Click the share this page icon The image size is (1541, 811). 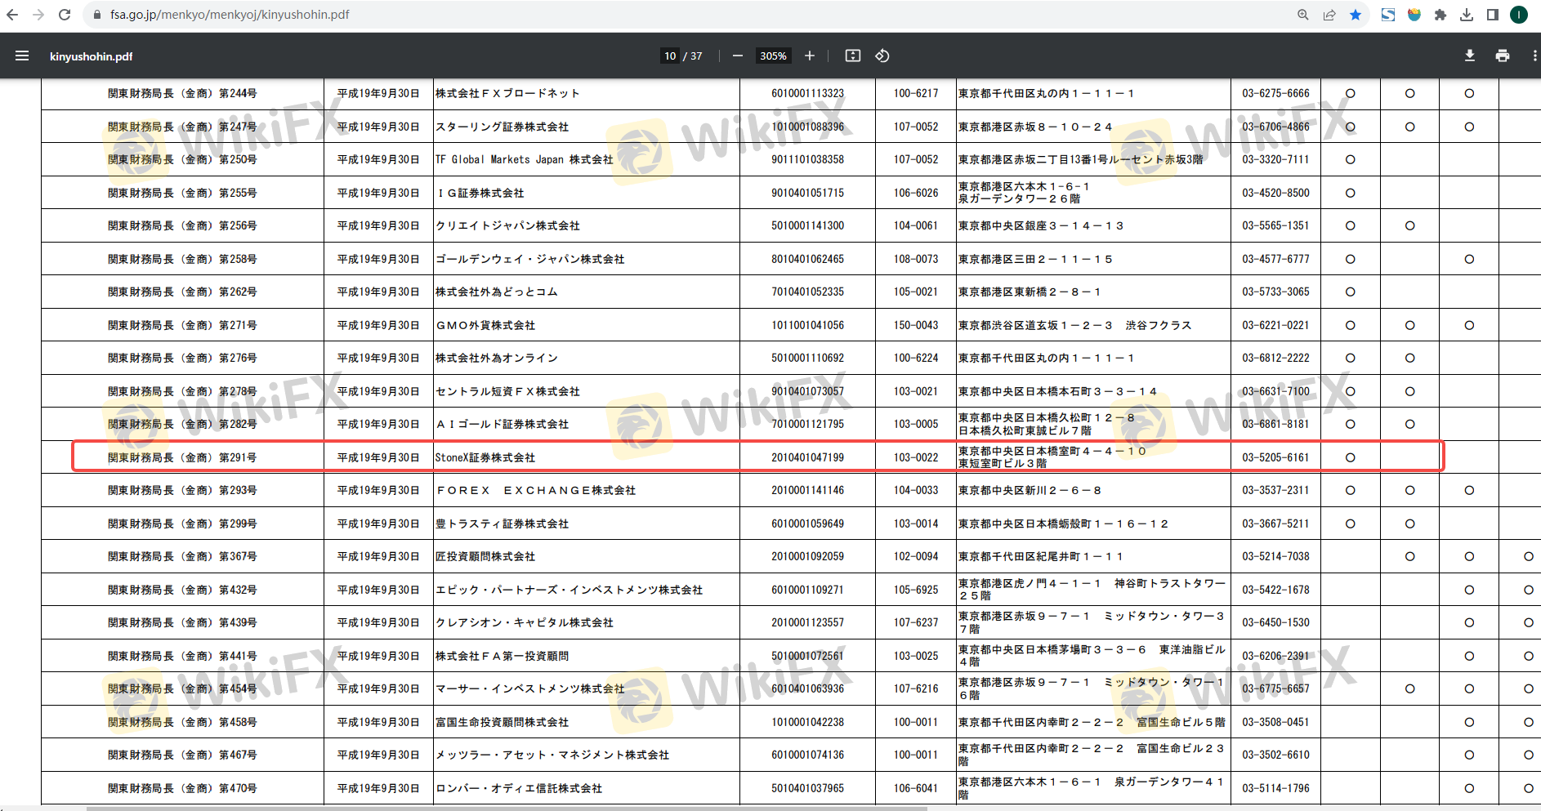(x=1329, y=15)
